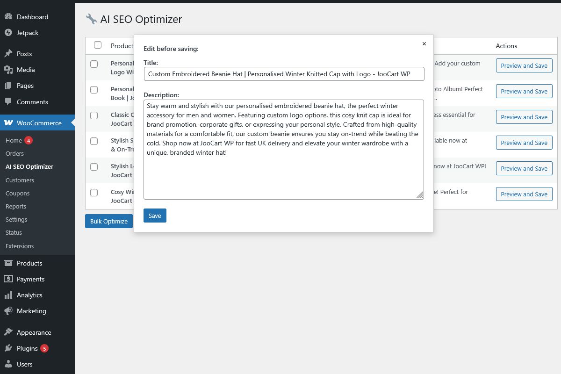Click the Dashboard icon in sidebar
Image resolution: width=561 pixels, height=374 pixels.
(x=8, y=17)
